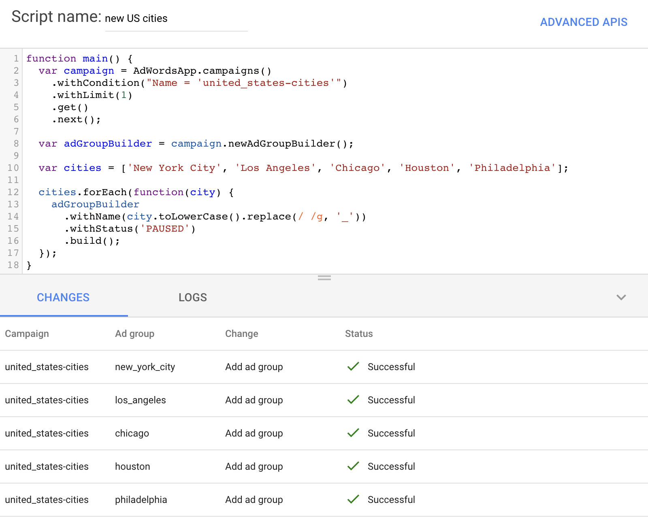The image size is (648, 524).
Task: Select the new_york_city ad group cell
Action: click(x=145, y=367)
